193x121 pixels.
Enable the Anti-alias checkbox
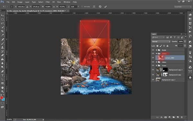pos(82,7)
